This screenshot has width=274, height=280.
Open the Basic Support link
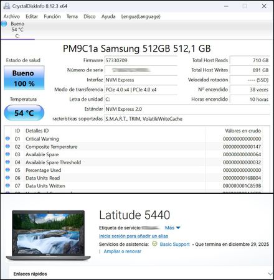pyautogui.click(x=175, y=245)
